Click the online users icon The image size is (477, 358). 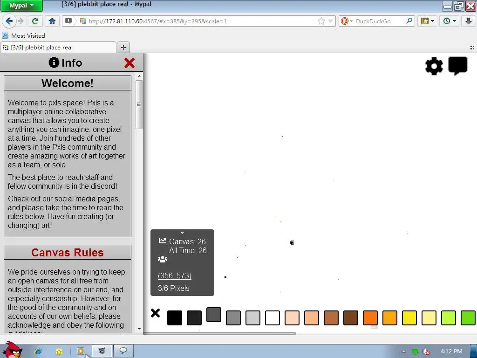[163, 259]
